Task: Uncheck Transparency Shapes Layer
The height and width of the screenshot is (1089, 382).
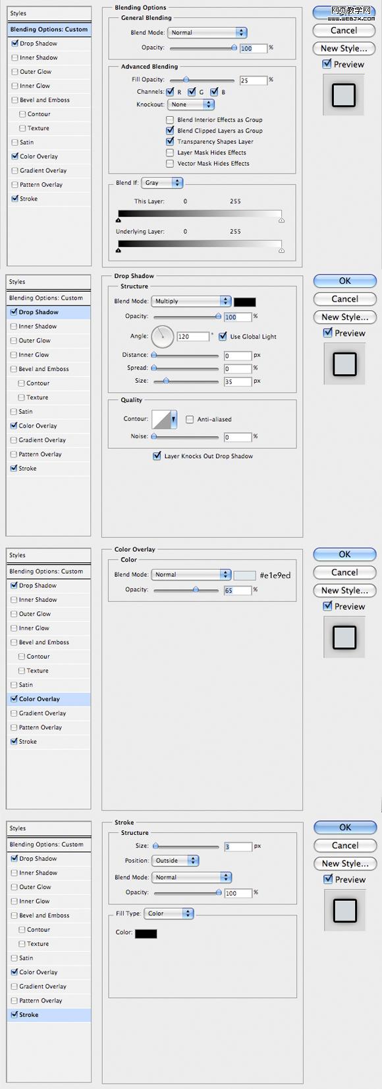Action: pos(170,141)
